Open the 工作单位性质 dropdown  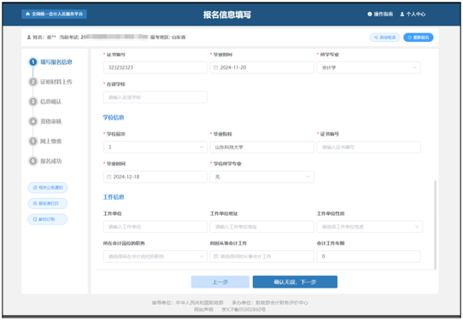tap(369, 227)
